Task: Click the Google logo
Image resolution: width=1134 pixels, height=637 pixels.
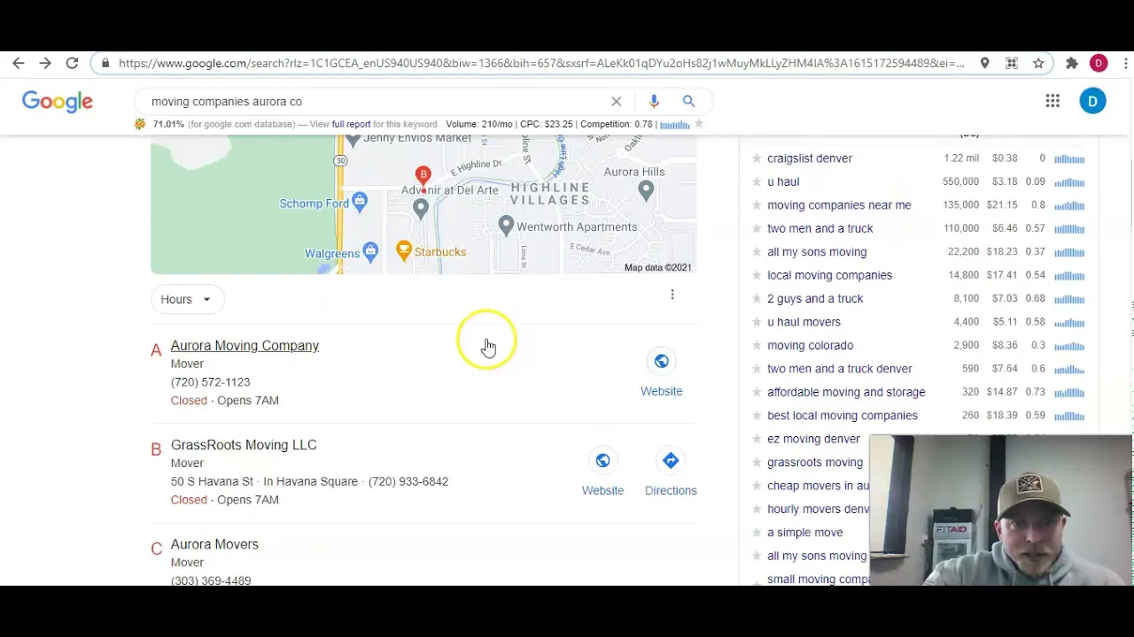Action: pos(58,101)
